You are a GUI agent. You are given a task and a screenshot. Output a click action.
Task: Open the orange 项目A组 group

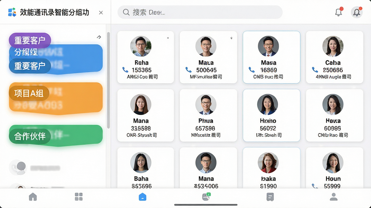coord(56,99)
